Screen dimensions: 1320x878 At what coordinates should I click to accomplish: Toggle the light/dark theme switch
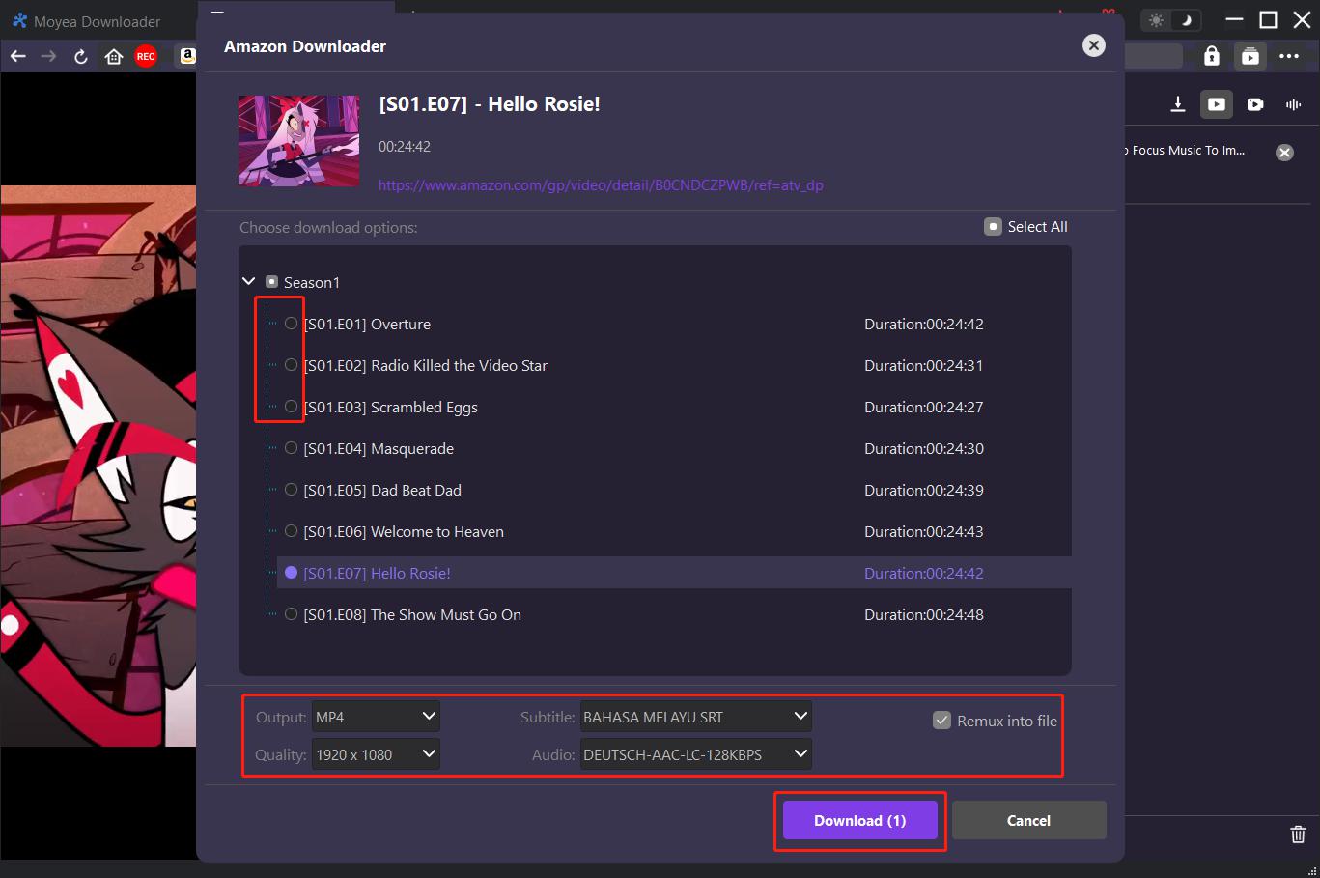(1170, 20)
